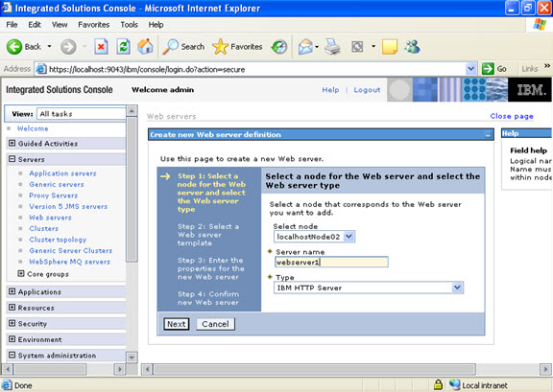
Task: Click the Print icon
Action: pyautogui.click(x=332, y=47)
